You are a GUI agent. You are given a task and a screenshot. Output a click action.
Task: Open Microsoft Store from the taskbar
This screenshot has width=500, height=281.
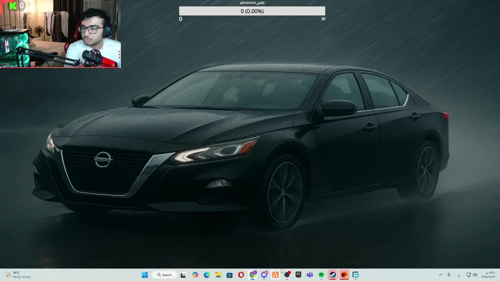[x=229, y=275]
